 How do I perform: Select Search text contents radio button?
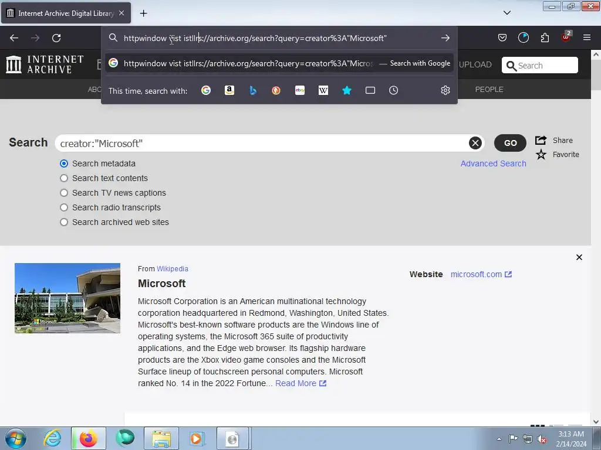coord(64,178)
